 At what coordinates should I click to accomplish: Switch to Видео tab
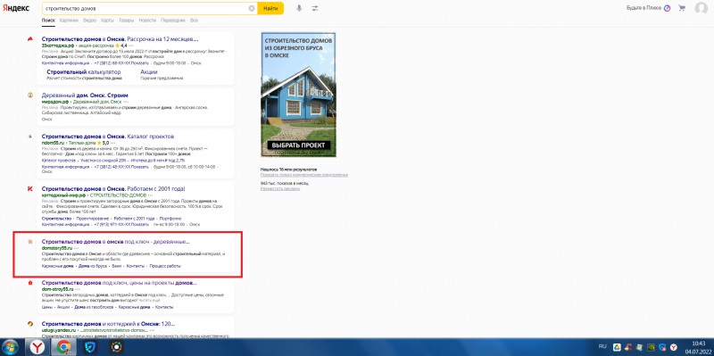90,21
